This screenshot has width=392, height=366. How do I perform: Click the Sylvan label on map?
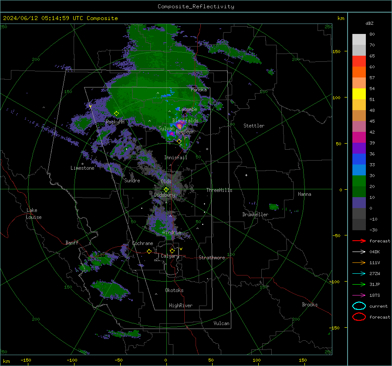[166, 128]
